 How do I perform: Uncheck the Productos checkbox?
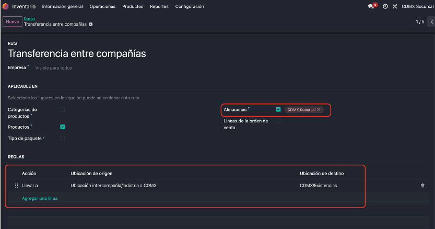[x=63, y=127]
